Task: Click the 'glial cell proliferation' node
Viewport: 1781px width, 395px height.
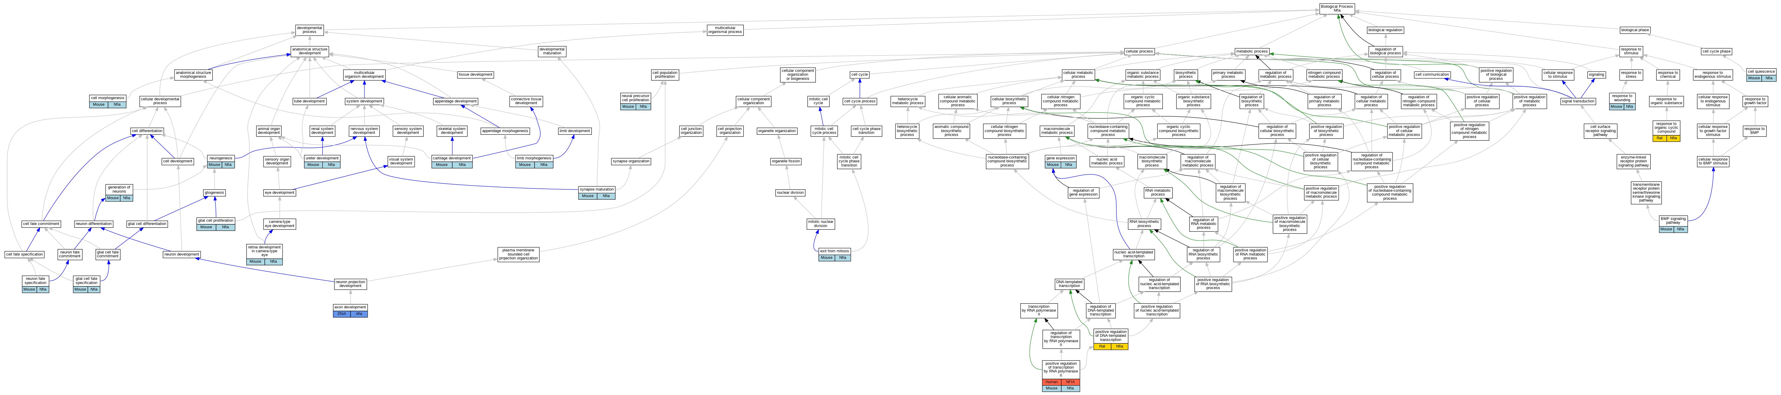Action: pos(216,223)
